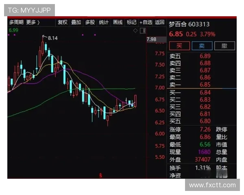
Task: Select the 卖一 ask price 6.85
Action: (205, 84)
